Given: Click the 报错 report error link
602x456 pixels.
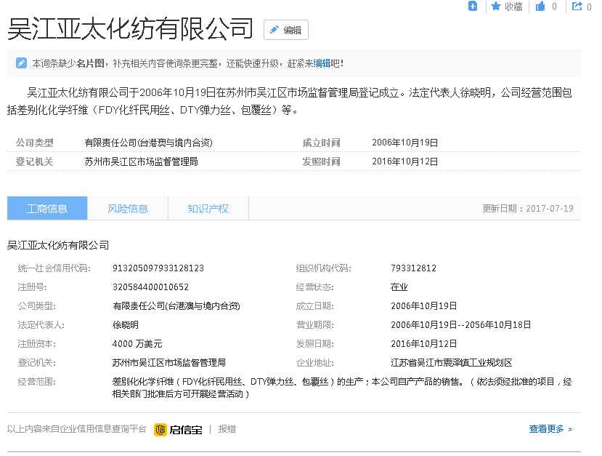Looking at the screenshot, I should coord(227,429).
